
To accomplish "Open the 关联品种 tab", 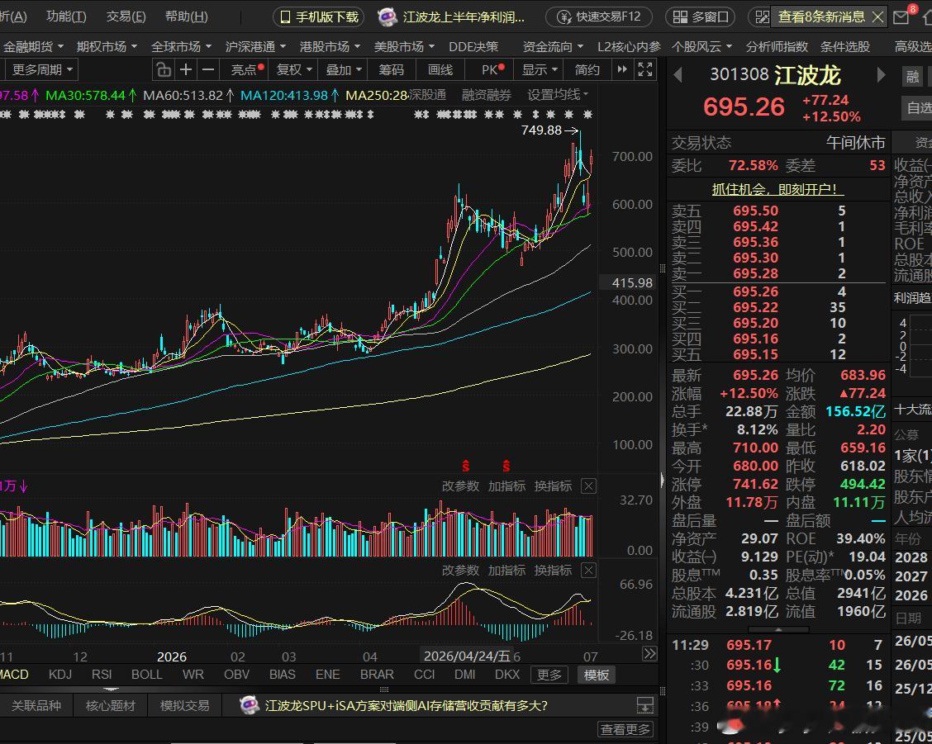I will [x=36, y=705].
